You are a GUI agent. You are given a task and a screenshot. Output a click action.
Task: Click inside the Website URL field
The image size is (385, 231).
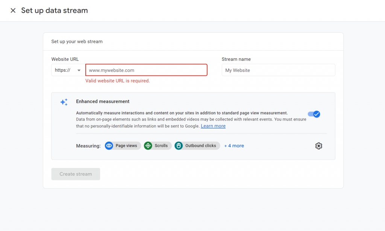click(146, 70)
